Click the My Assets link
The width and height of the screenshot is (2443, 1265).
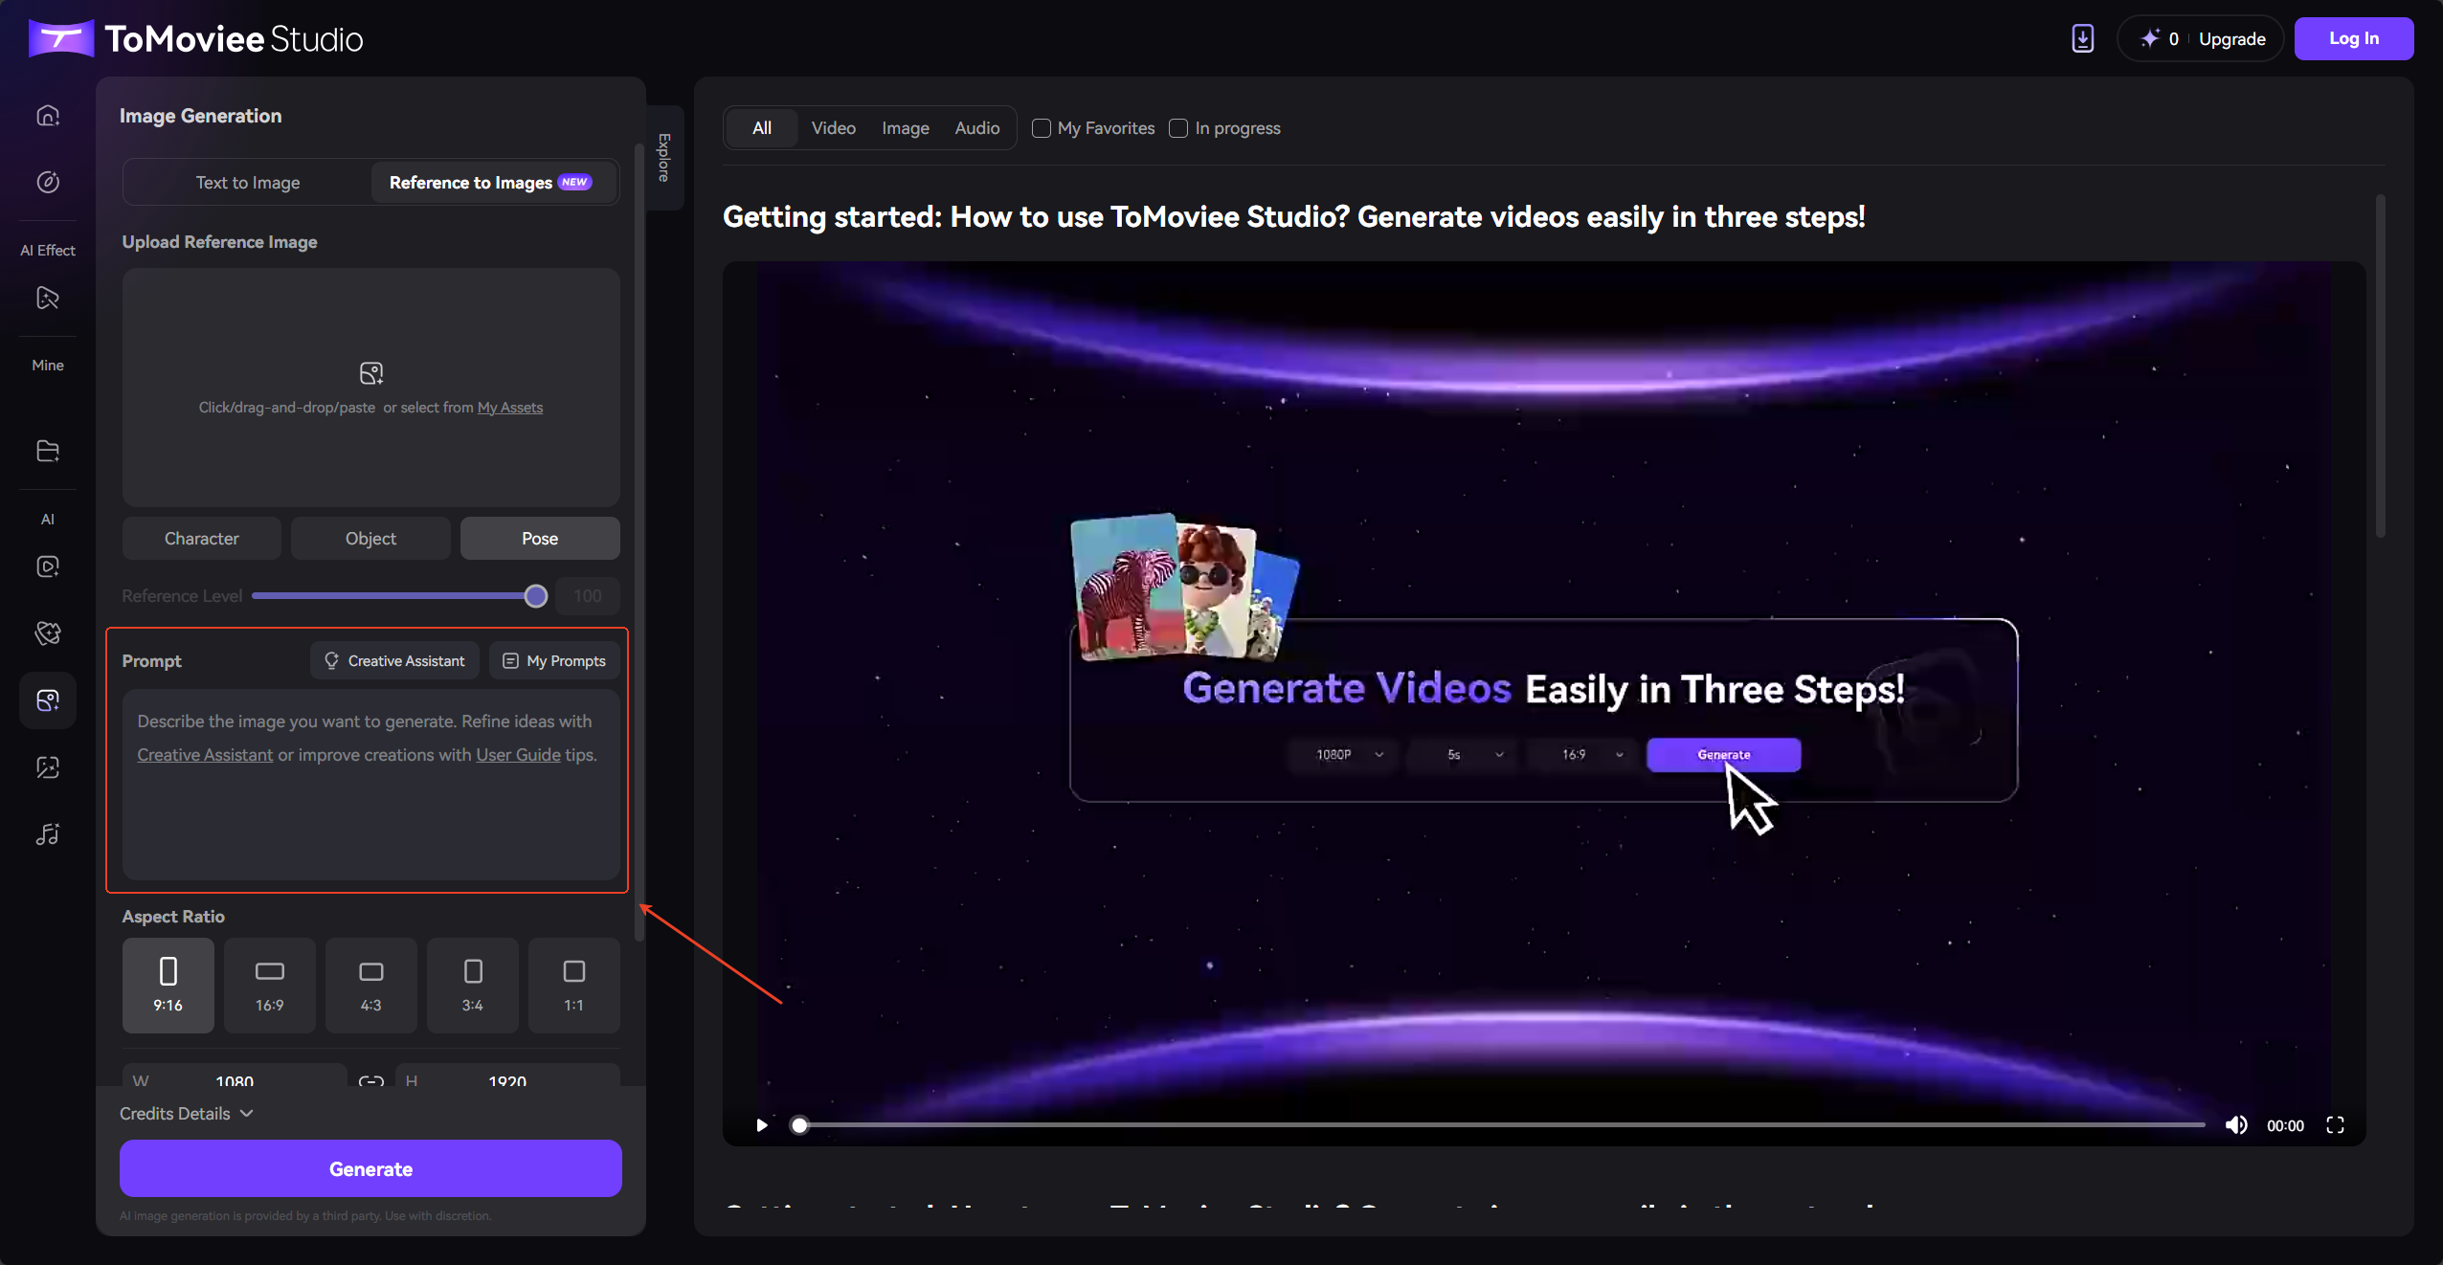pyautogui.click(x=510, y=408)
